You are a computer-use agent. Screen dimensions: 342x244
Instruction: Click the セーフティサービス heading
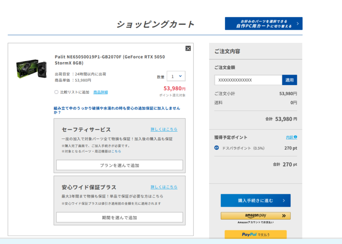pyautogui.click(x=86, y=130)
